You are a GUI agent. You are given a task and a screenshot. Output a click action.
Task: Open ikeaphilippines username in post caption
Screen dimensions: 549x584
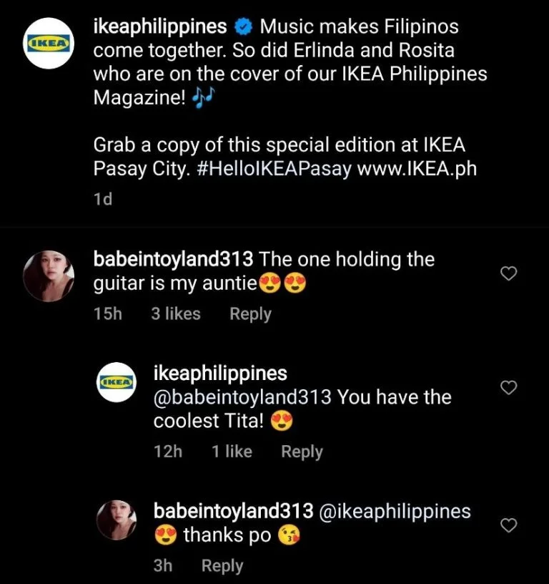point(160,27)
